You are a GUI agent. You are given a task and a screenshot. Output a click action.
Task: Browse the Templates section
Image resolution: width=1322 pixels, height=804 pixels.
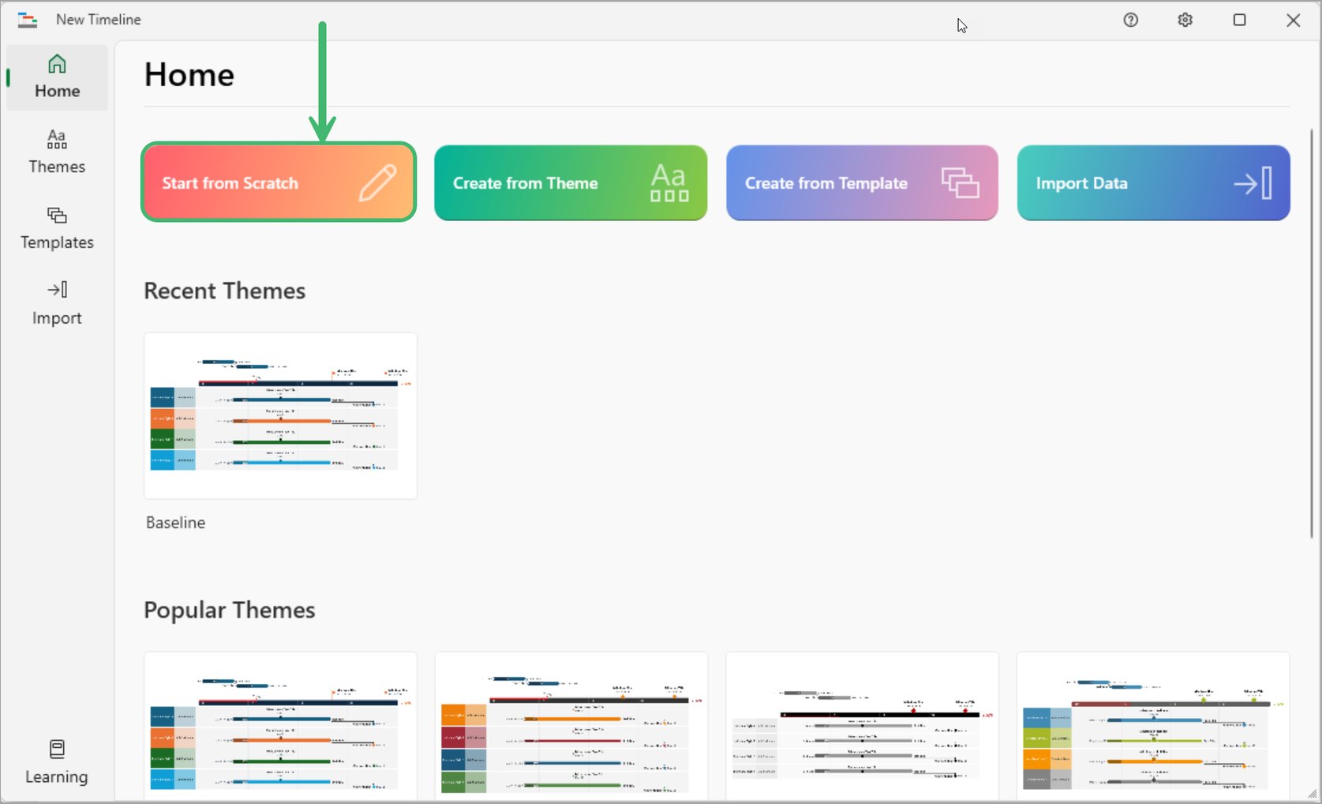(x=56, y=227)
